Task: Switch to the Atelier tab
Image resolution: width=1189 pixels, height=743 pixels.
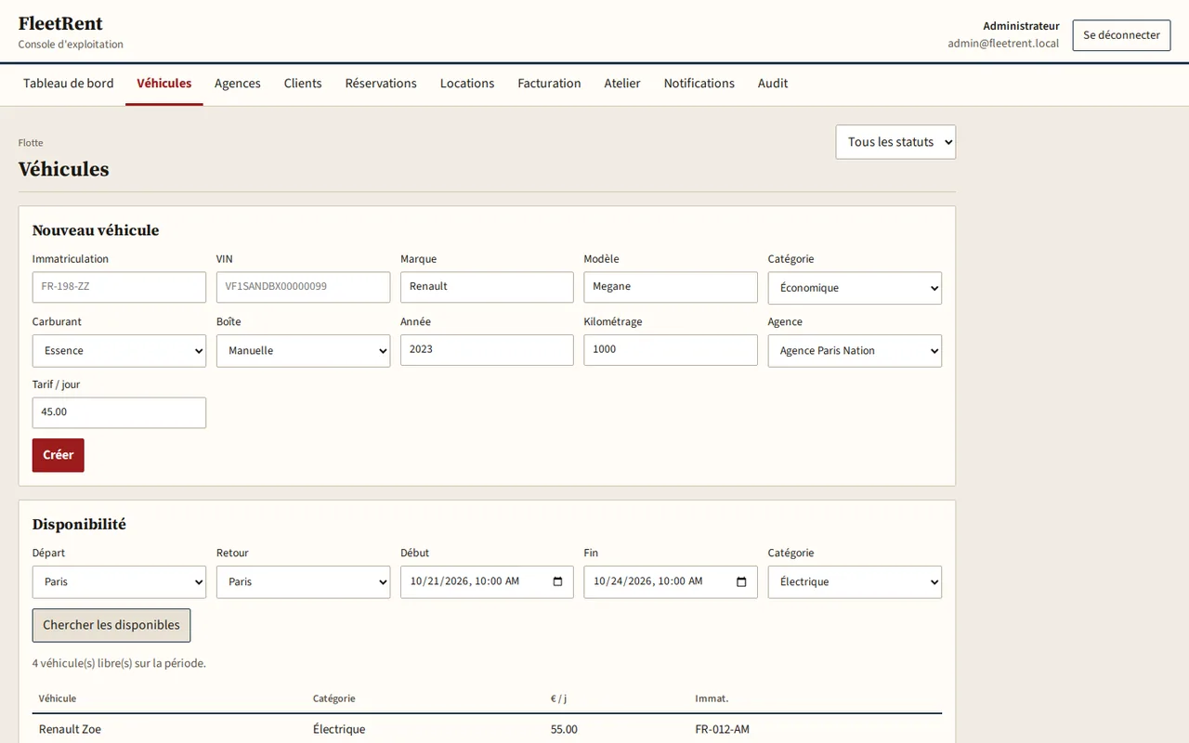Action: tap(622, 84)
